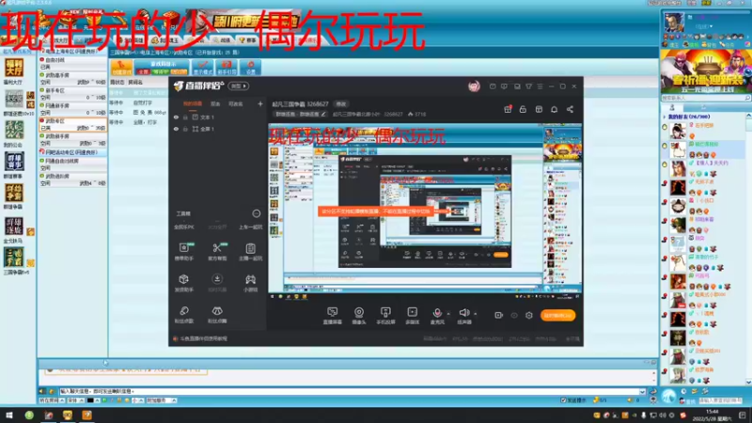Click the friend search input field

coord(706,98)
